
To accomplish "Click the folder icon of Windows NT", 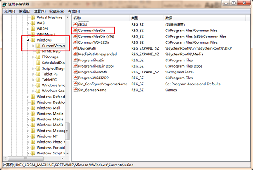I will click(32, 136).
